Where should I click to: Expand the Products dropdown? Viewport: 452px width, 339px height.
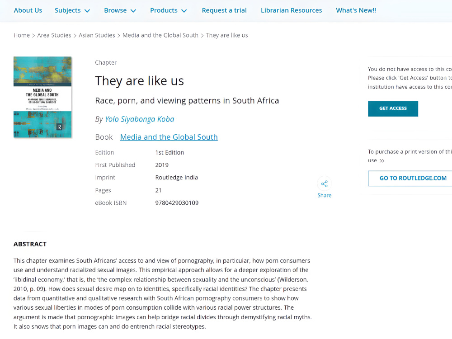point(168,10)
